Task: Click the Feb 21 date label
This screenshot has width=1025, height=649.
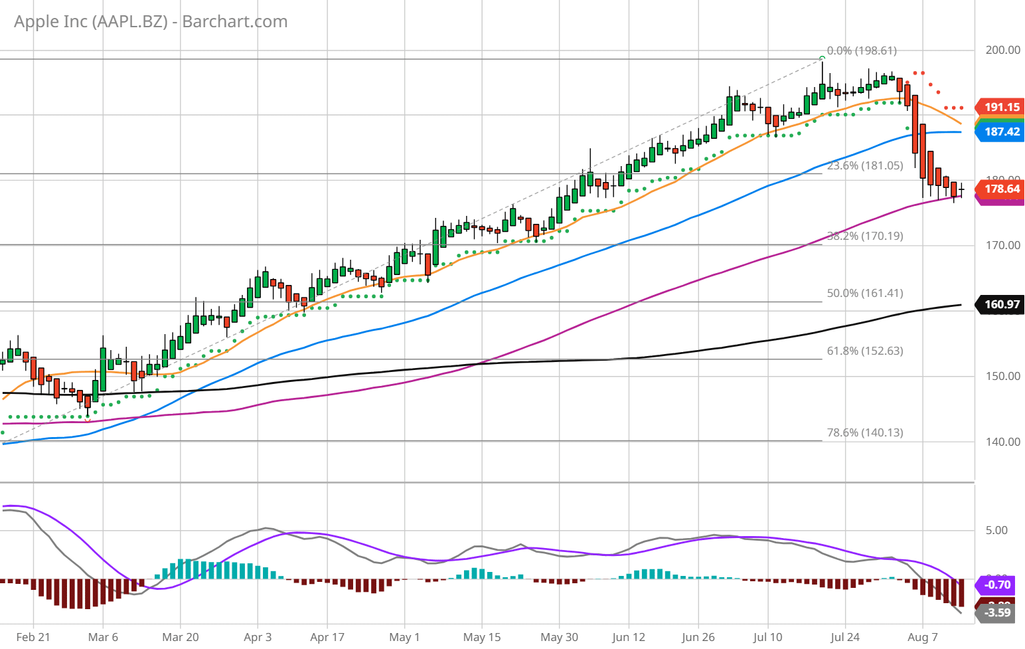Action: [x=33, y=637]
